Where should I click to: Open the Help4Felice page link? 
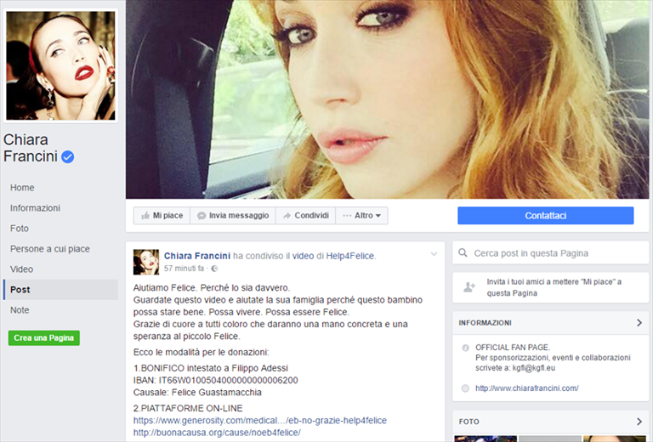349,256
